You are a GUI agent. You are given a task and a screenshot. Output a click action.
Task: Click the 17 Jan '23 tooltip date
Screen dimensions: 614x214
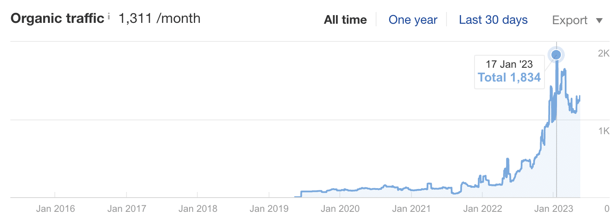pos(509,64)
